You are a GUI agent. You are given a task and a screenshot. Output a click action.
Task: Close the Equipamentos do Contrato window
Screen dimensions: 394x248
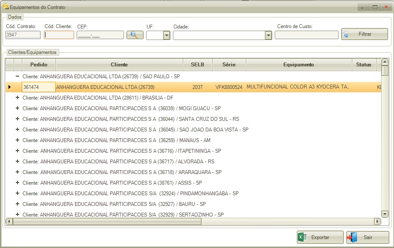(386, 7)
